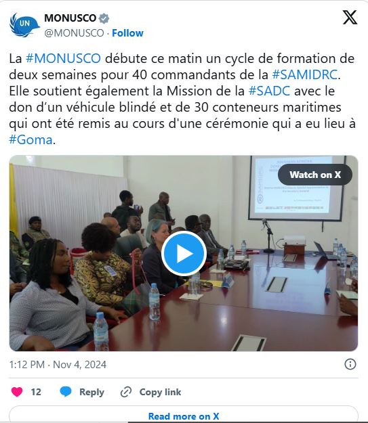368x423 pixels.
Task: Click the Watch on X button
Action: pos(314,175)
